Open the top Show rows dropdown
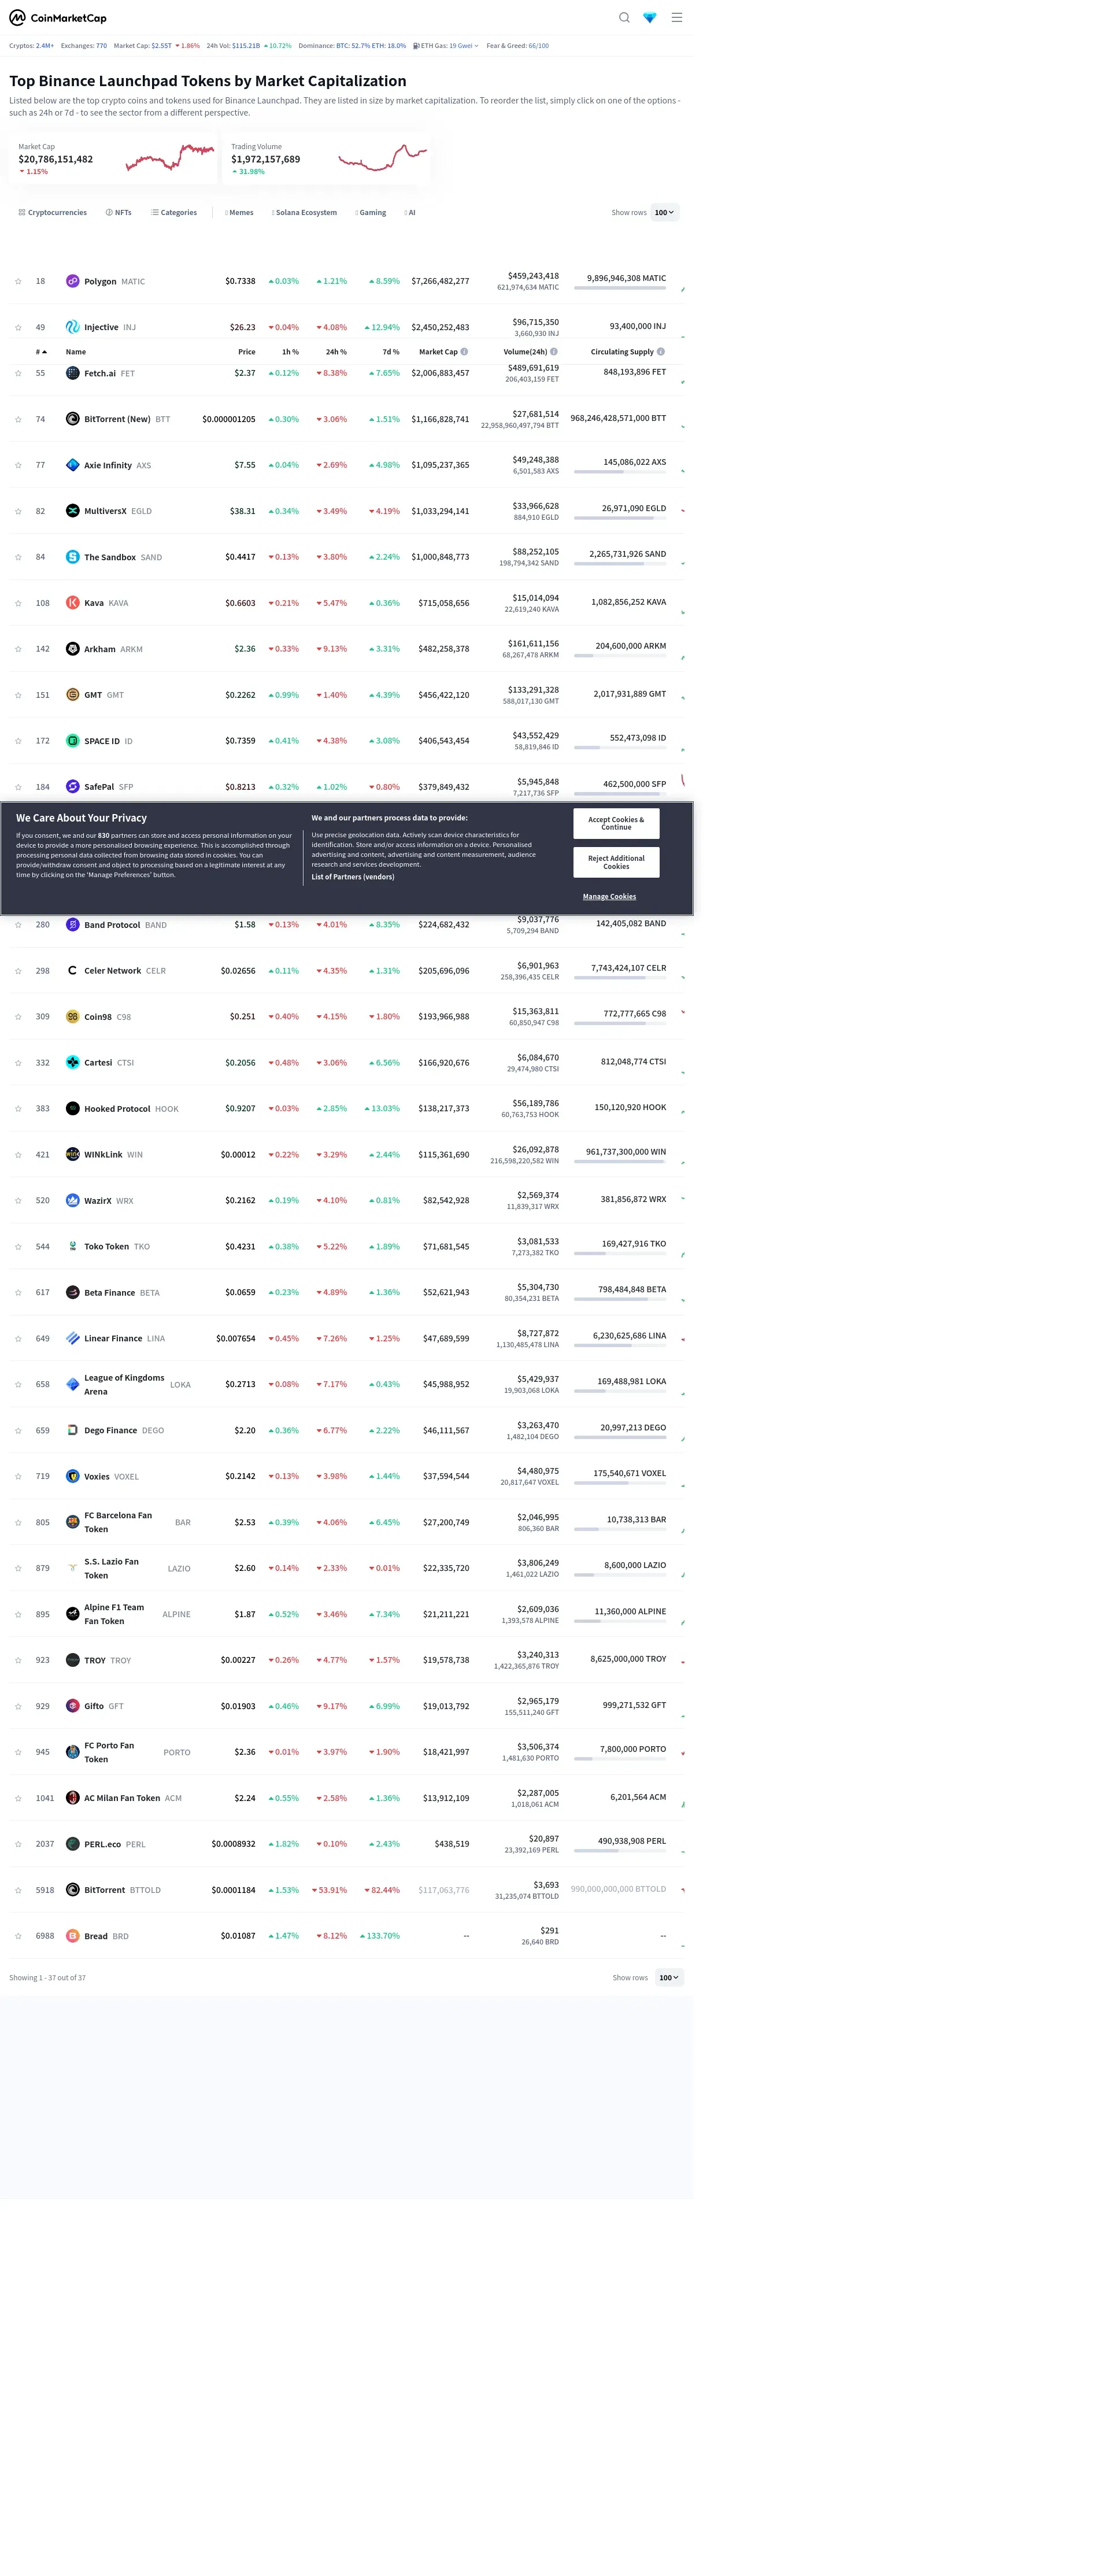This screenshot has width=1110, height=2570. pos(664,213)
